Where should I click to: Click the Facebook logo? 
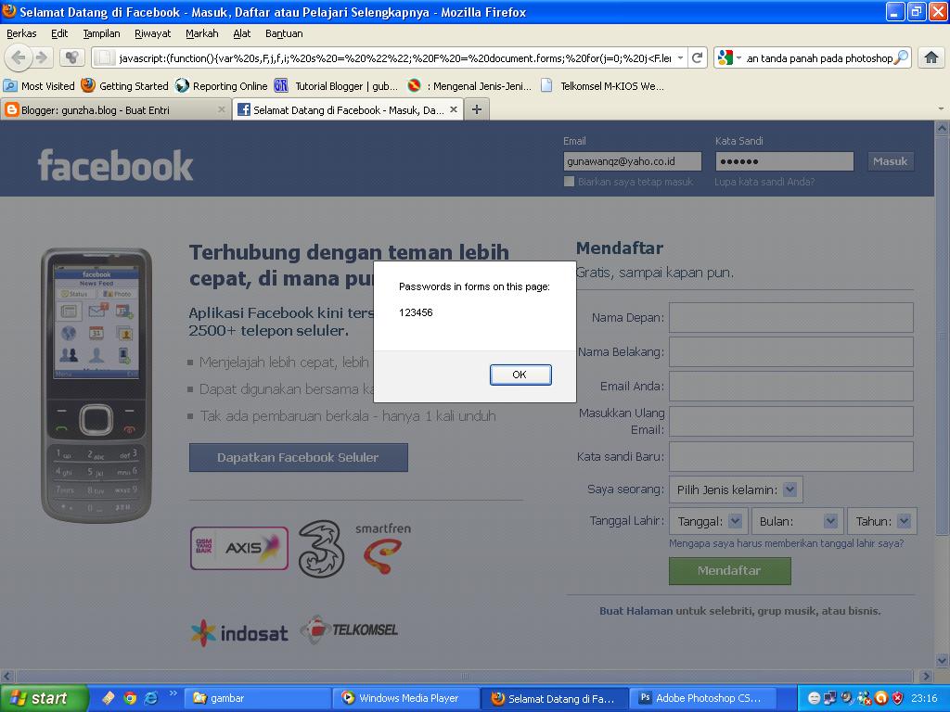point(115,165)
